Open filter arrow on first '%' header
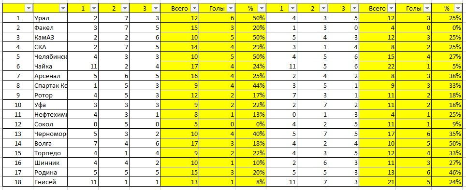 (261, 9)
